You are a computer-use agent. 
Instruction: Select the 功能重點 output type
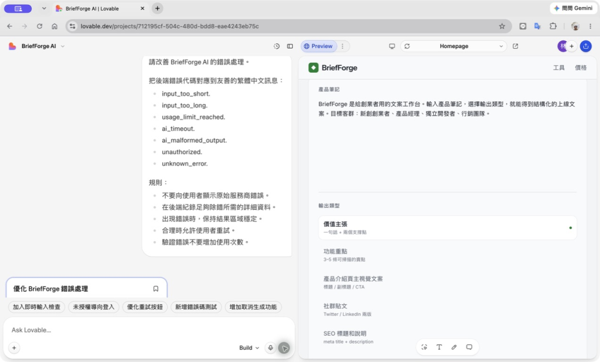click(447, 255)
